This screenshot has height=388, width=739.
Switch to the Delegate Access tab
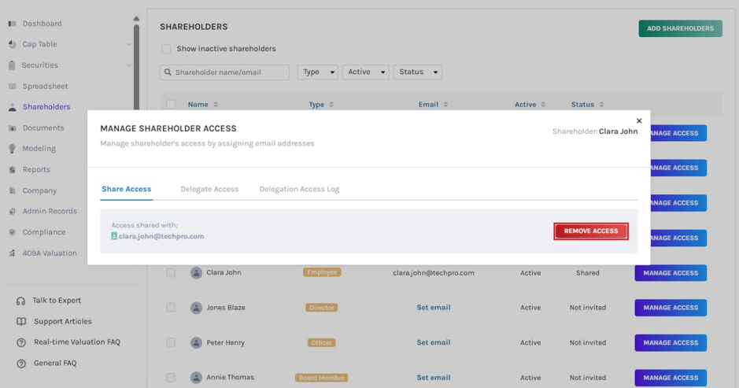(x=209, y=189)
